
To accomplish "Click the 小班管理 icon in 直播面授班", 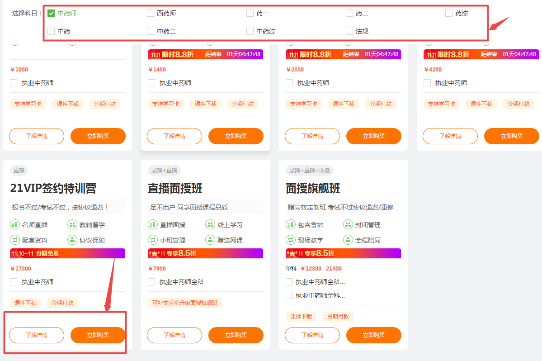I will tap(153, 240).
